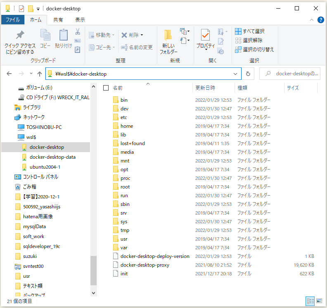Refresh the current folder view
Viewport: 327px width, 308px height.
(248, 74)
